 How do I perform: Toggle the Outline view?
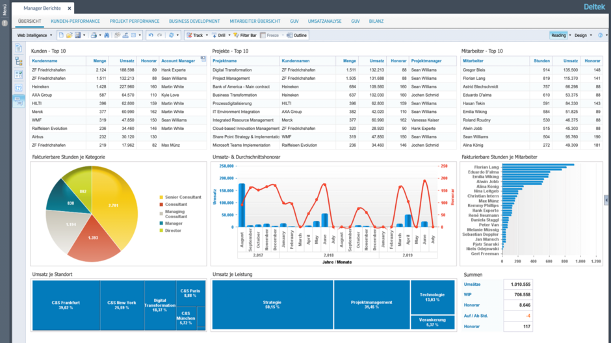pos(297,35)
